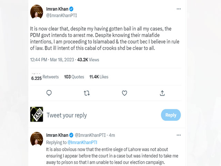Viewport: 221px width, 166px height.
Task: Open reply author's profile avatar
Action: point(37,138)
